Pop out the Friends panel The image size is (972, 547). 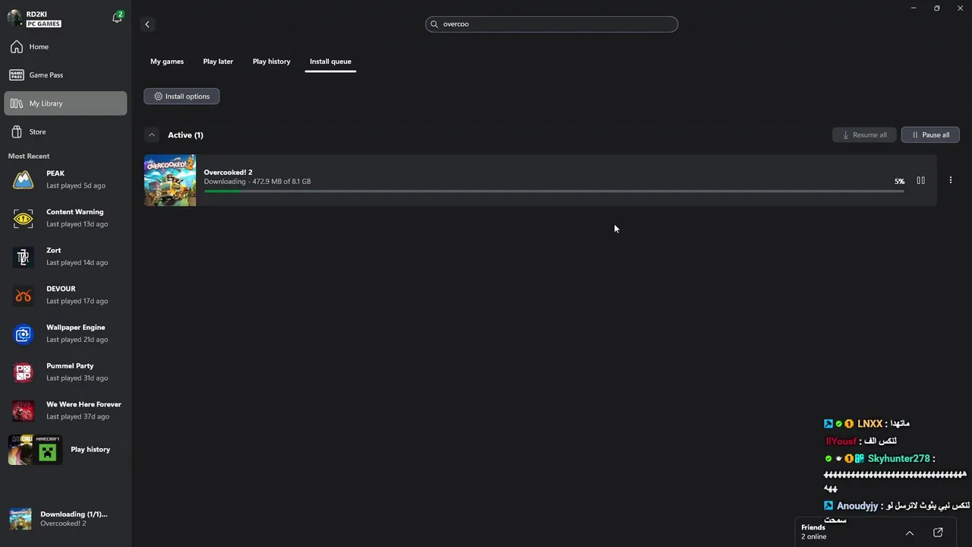tap(938, 533)
